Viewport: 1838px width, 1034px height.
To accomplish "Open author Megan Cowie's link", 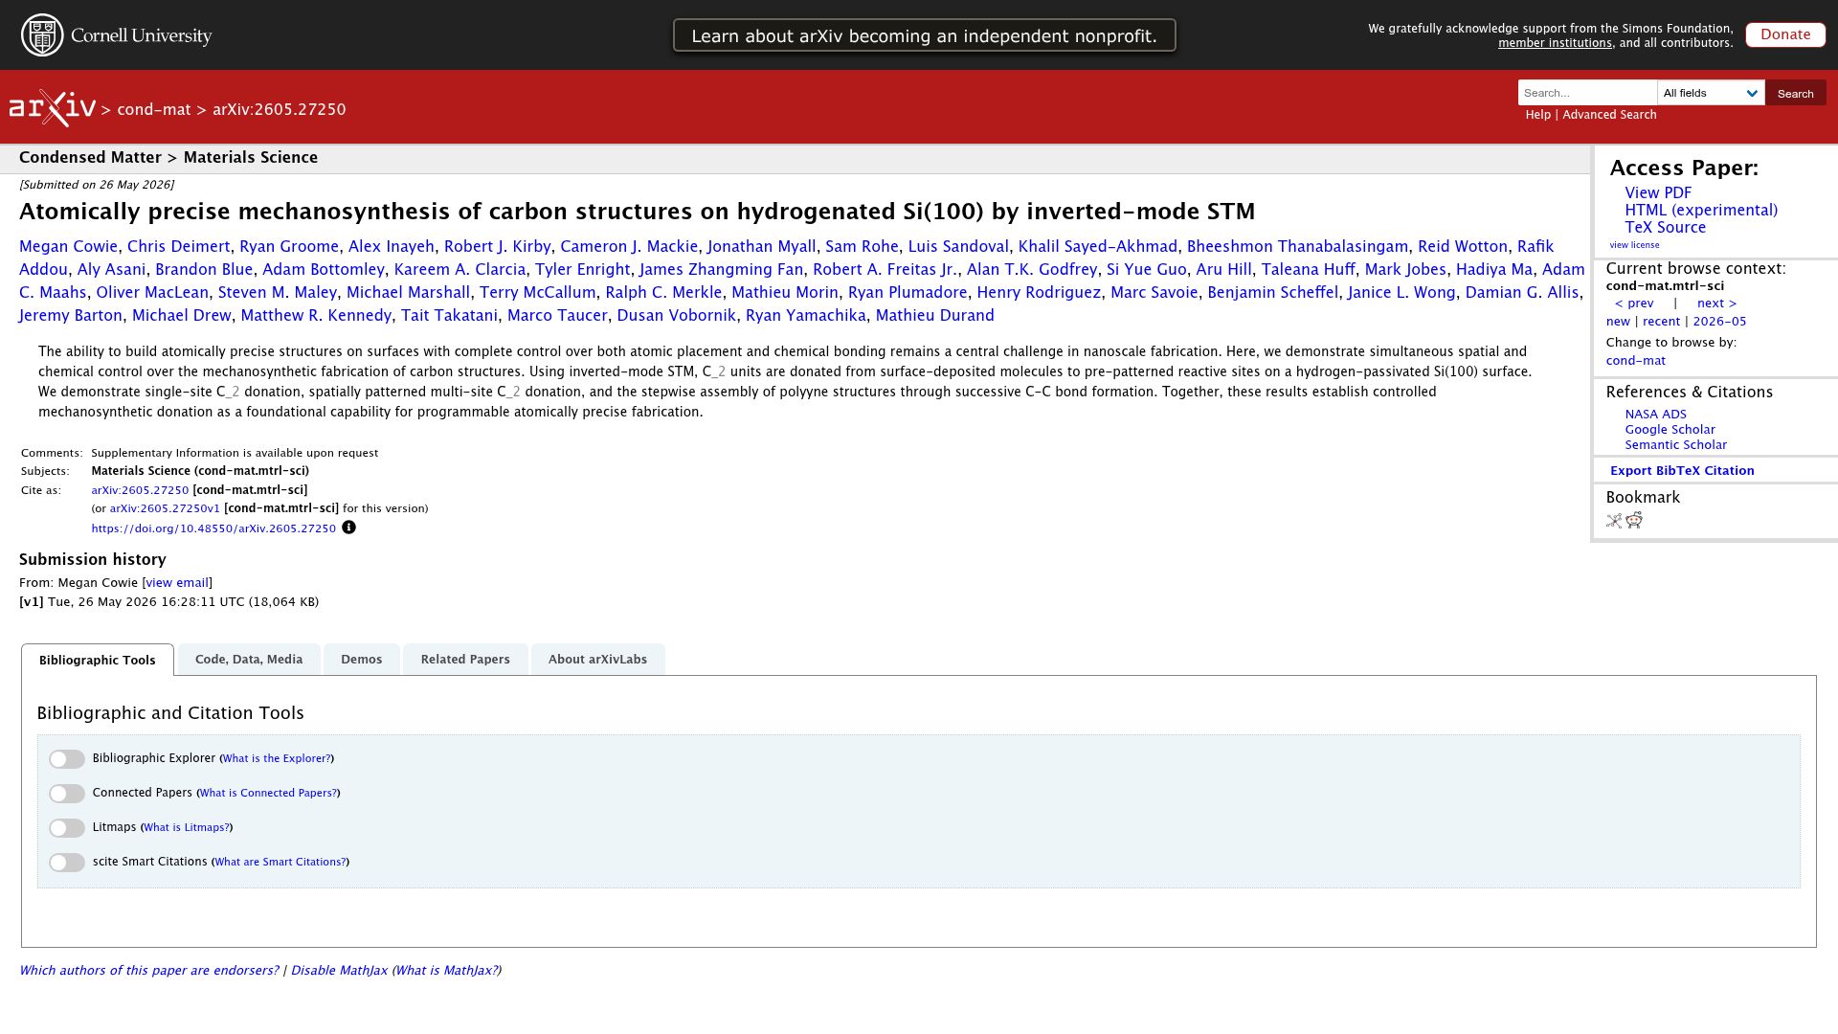I will 68,247.
